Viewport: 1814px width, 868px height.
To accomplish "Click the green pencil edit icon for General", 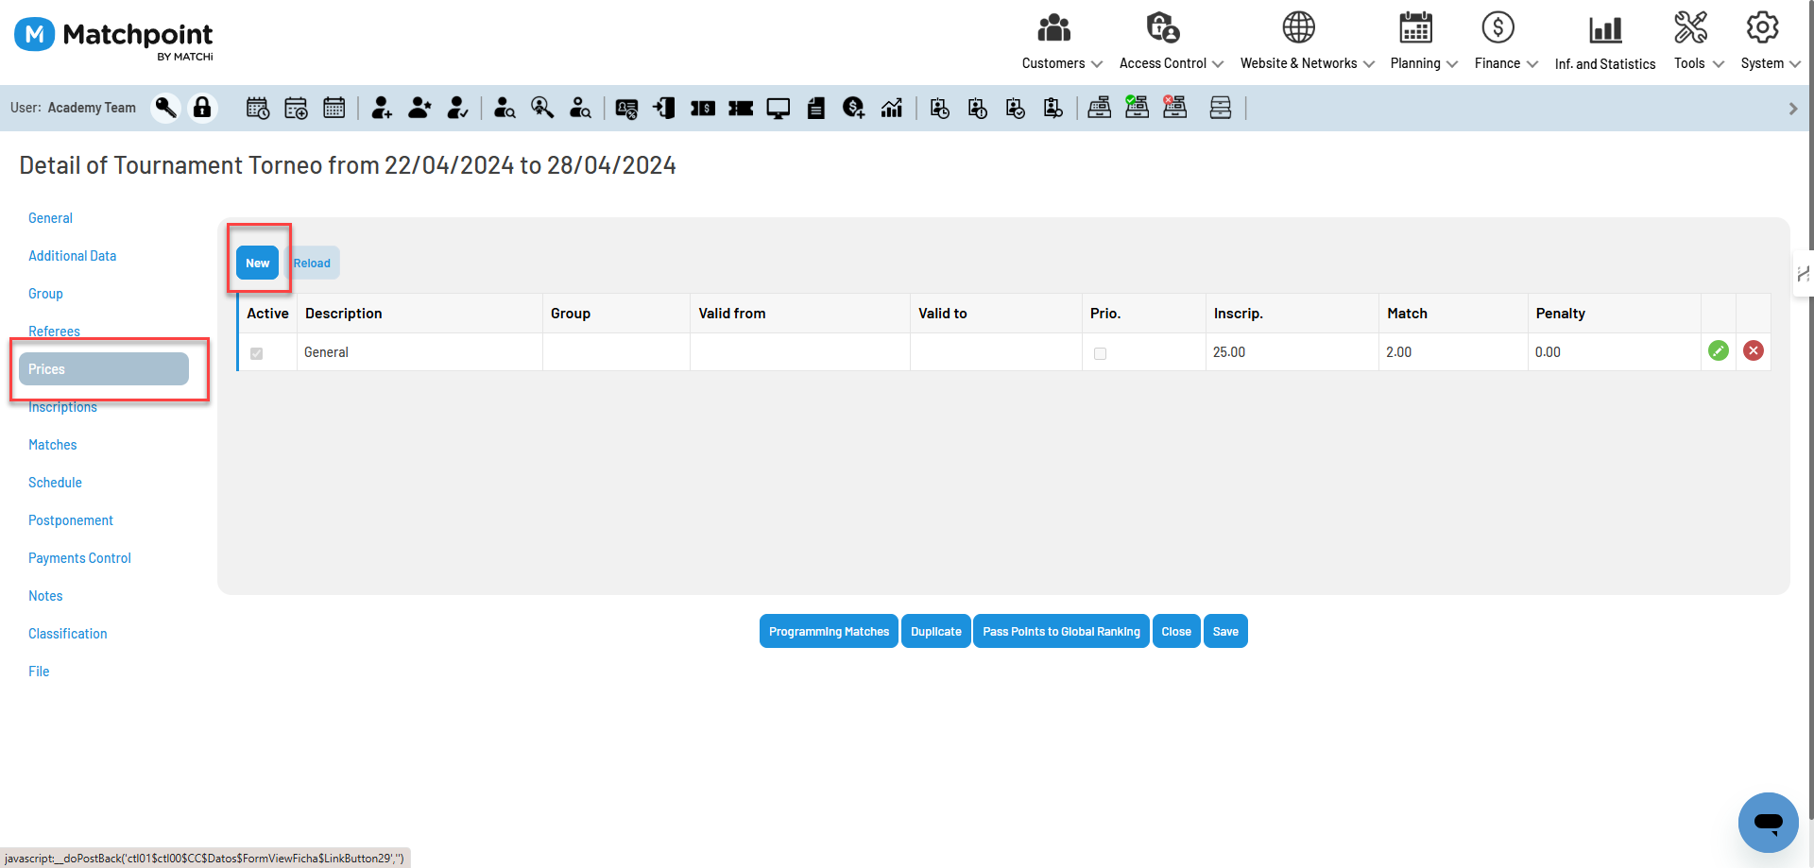I will (x=1719, y=351).
